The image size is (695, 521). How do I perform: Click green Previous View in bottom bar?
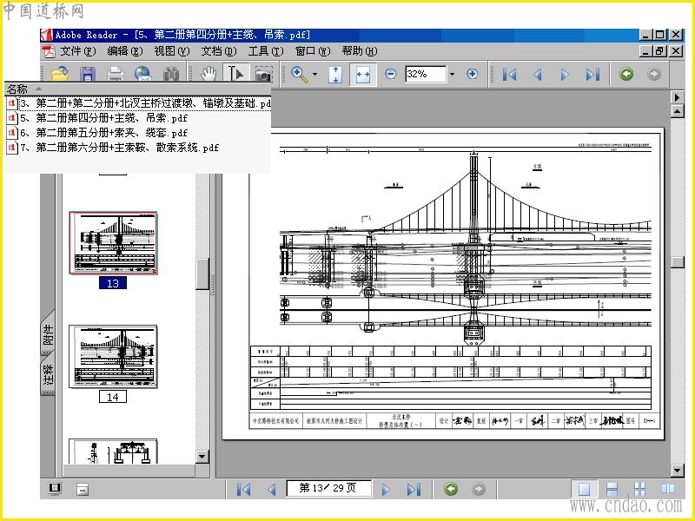point(451,489)
